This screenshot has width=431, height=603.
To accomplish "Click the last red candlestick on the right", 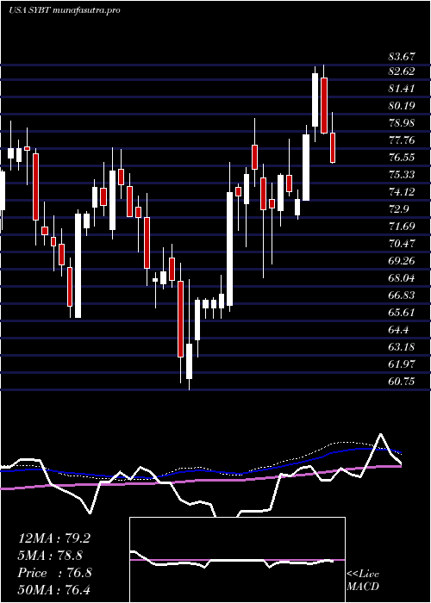I will coord(333,147).
